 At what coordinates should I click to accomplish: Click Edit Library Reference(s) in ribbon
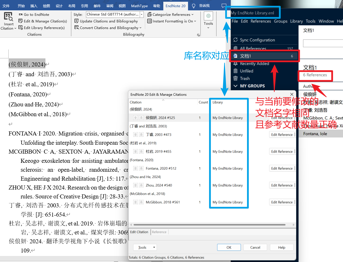coord(42,28)
